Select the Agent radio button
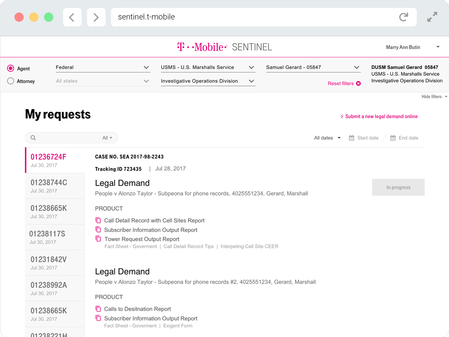 11,68
